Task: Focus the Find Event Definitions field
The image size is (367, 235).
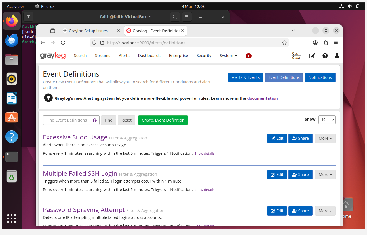Action: [x=71, y=120]
